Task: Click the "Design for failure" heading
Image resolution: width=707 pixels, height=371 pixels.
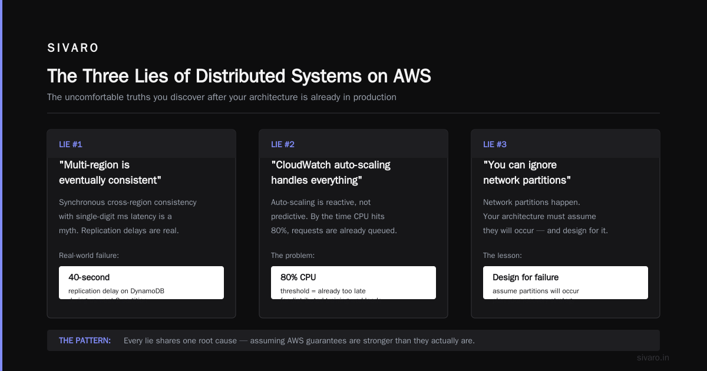Action: 526,277
